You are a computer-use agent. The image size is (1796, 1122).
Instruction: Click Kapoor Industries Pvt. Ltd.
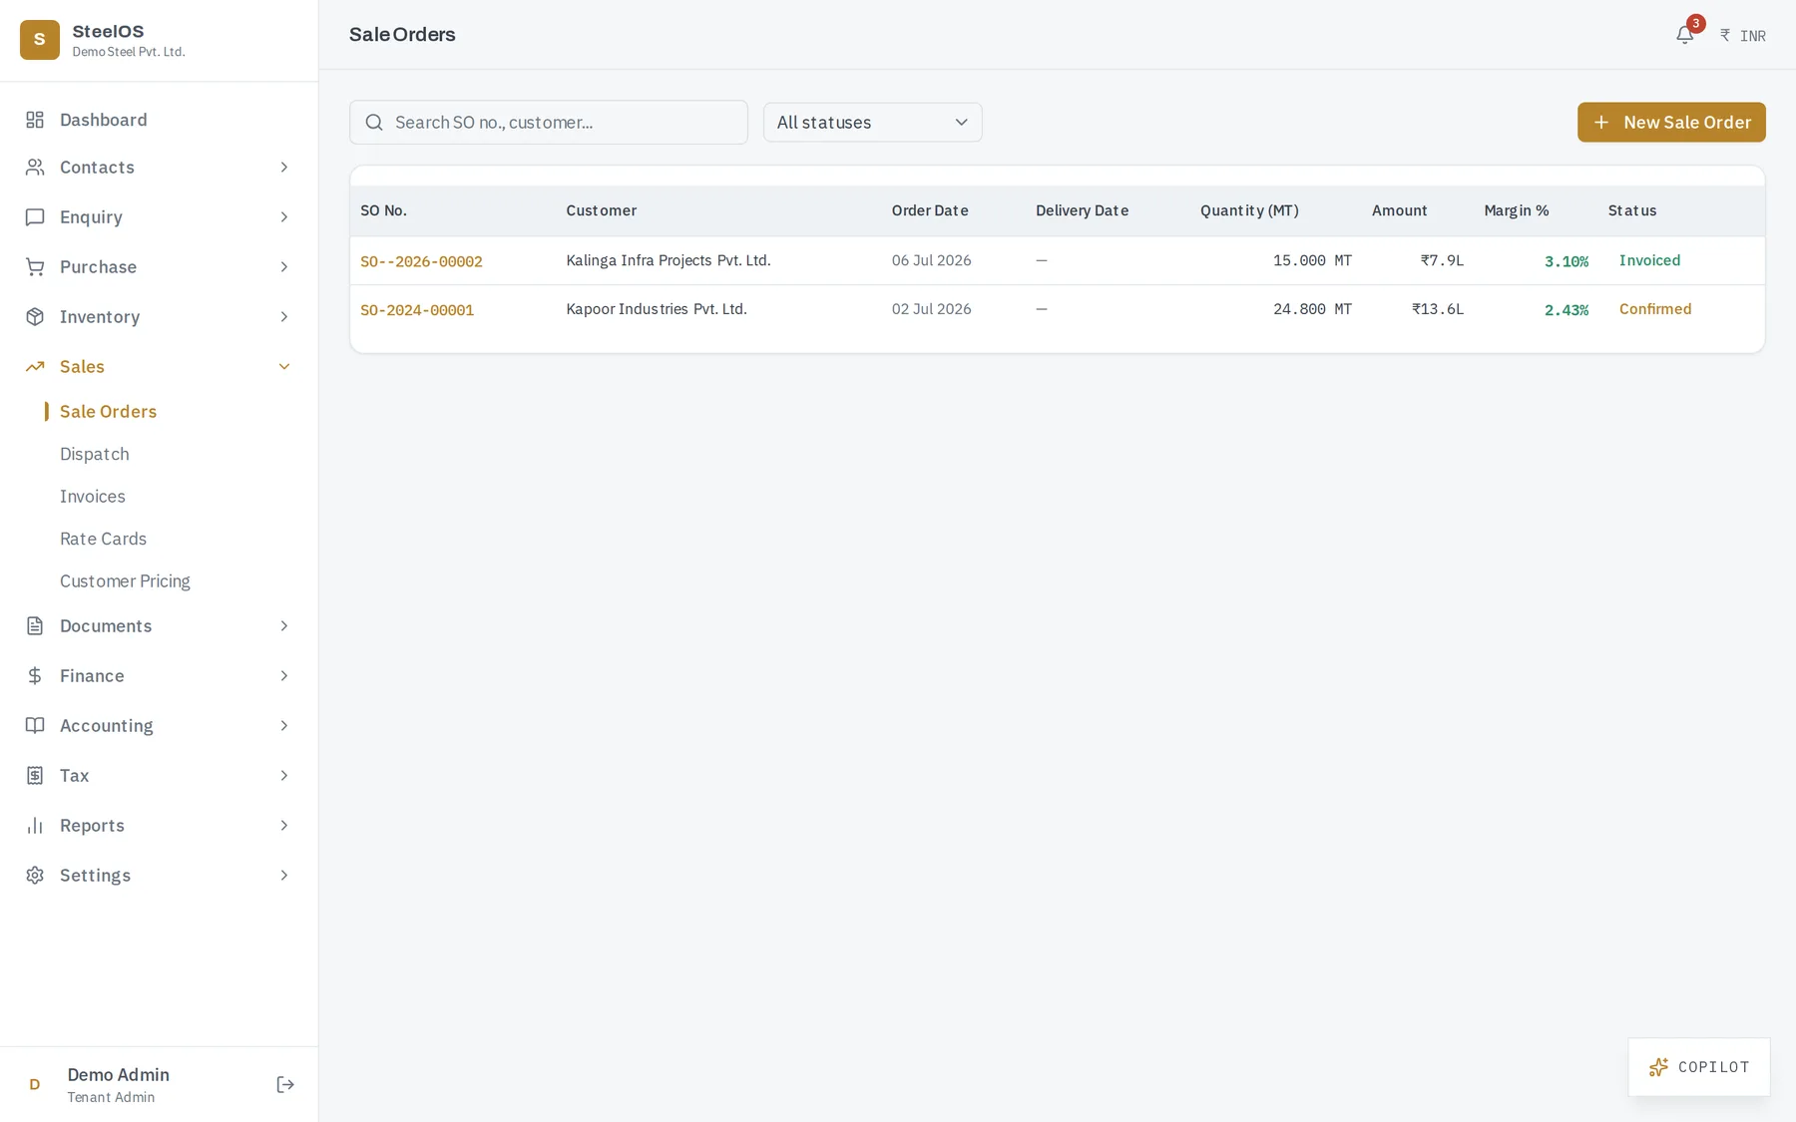pos(657,309)
